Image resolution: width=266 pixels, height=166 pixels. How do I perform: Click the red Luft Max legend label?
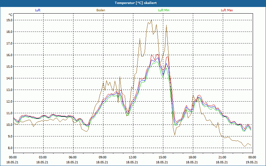tap(227, 10)
